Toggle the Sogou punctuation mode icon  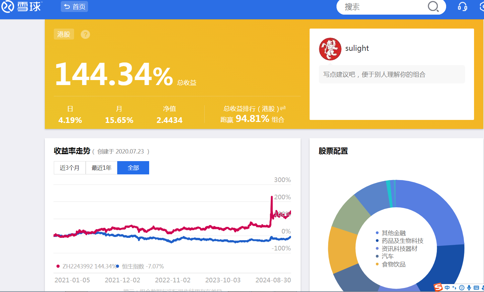(x=454, y=288)
